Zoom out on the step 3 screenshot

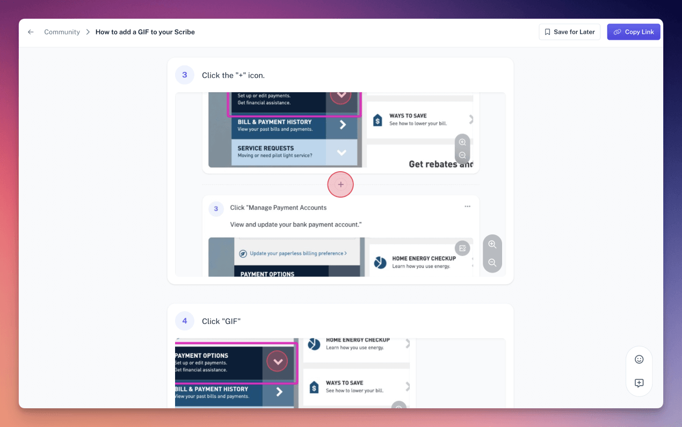tap(462, 156)
